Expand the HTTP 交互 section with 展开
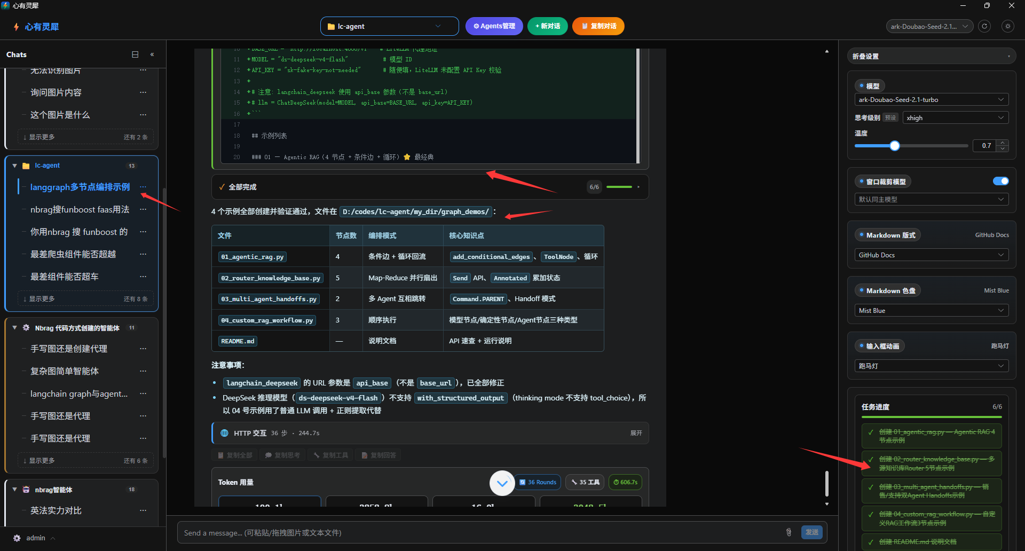The height and width of the screenshot is (551, 1025). click(636, 433)
